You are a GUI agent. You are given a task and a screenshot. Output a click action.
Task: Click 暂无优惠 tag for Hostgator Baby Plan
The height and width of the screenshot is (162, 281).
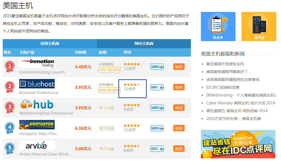106,129
